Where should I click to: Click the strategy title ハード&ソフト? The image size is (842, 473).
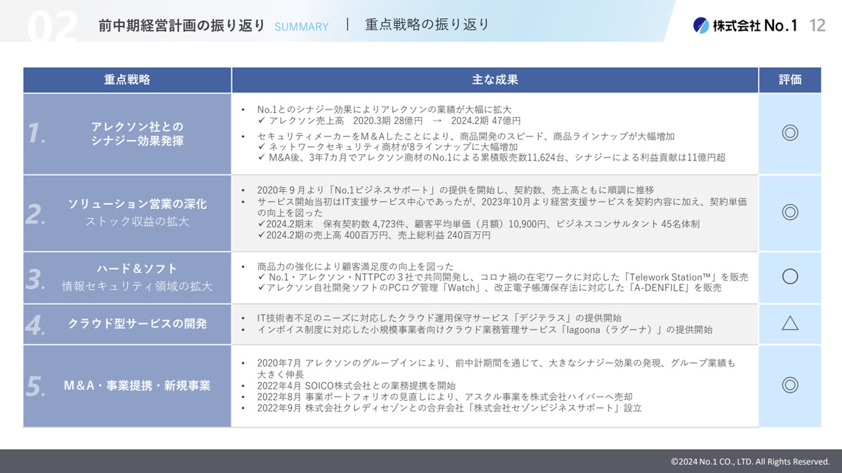(x=137, y=268)
